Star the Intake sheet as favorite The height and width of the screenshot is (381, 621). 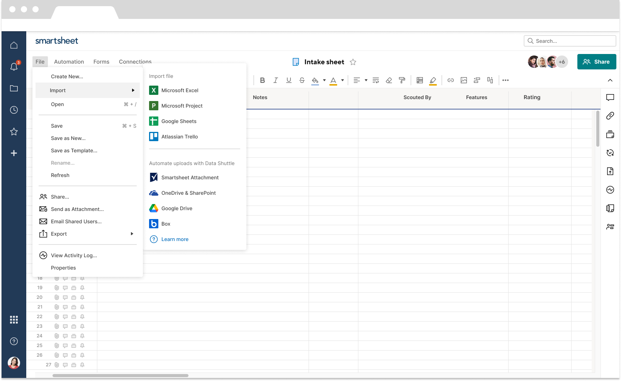pos(353,62)
